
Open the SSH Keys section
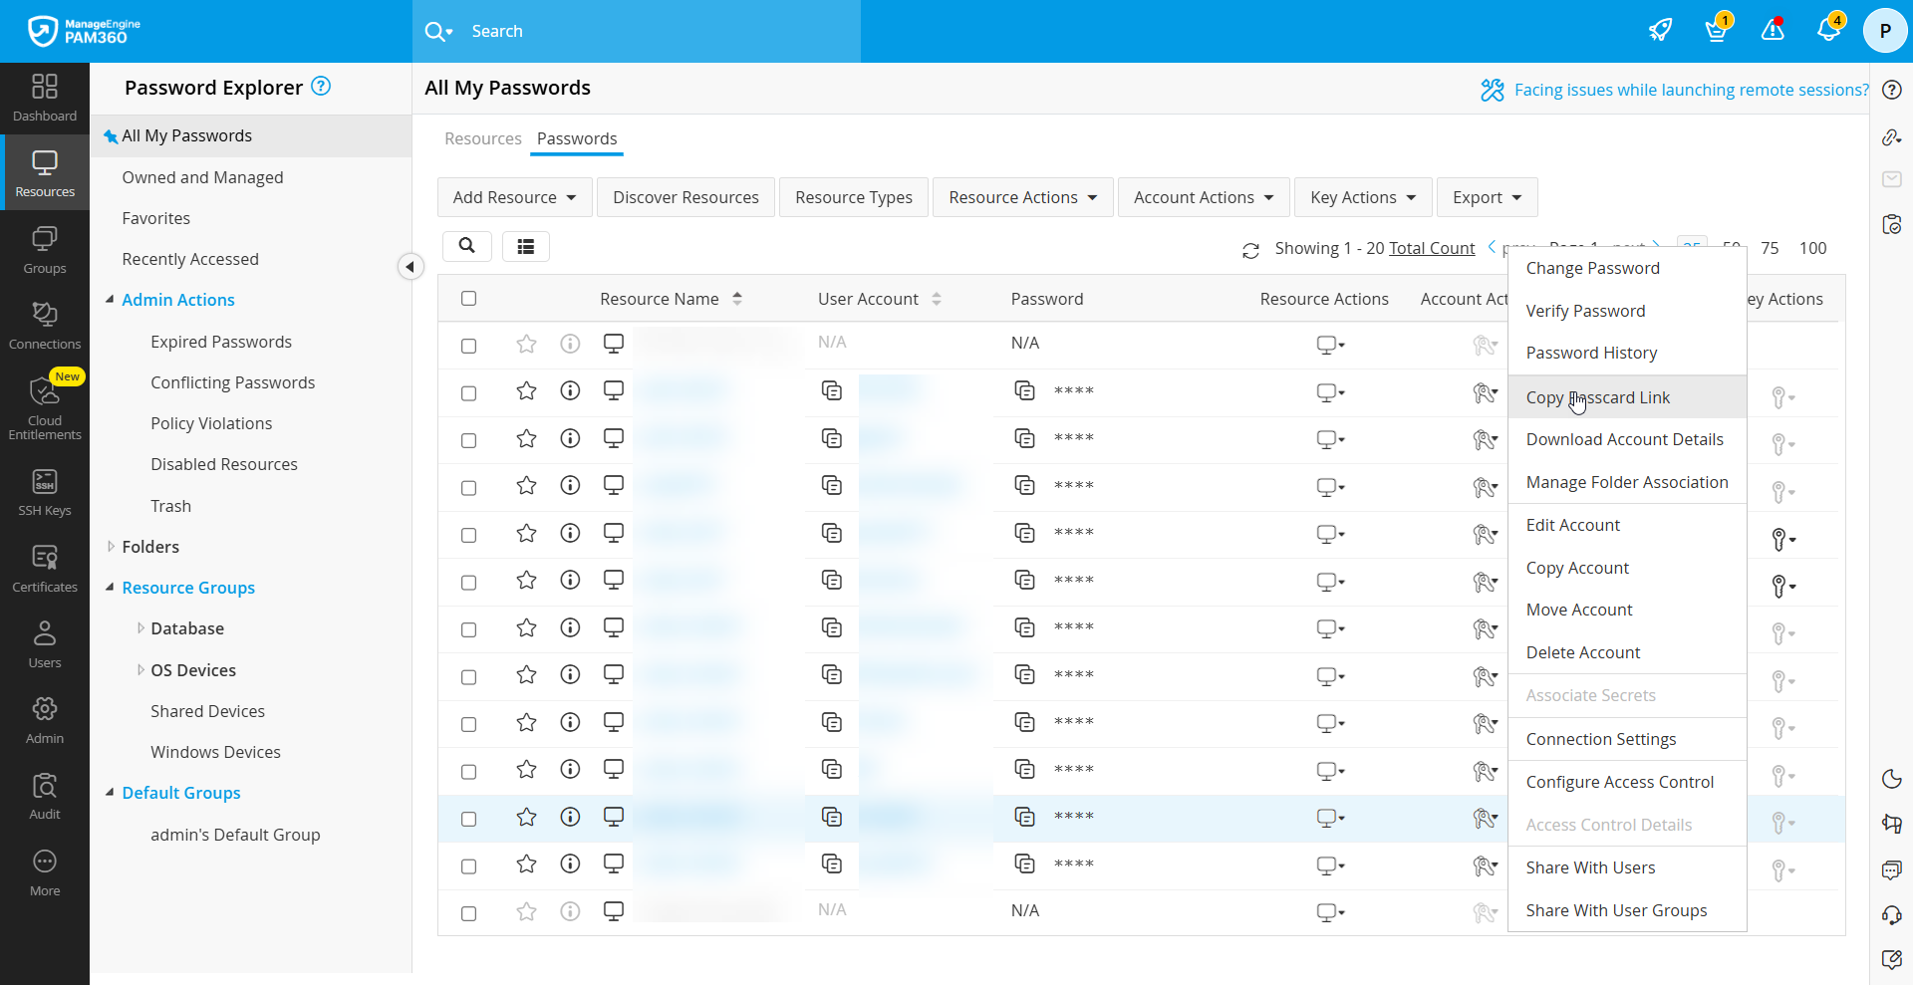click(x=44, y=490)
